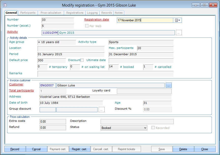Maximize the Modify registration window
The image size is (220, 155).
204,5
